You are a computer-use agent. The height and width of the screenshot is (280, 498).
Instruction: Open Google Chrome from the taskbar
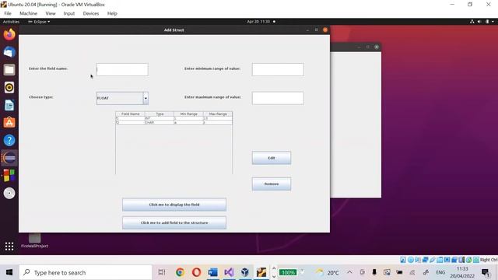[180, 272]
